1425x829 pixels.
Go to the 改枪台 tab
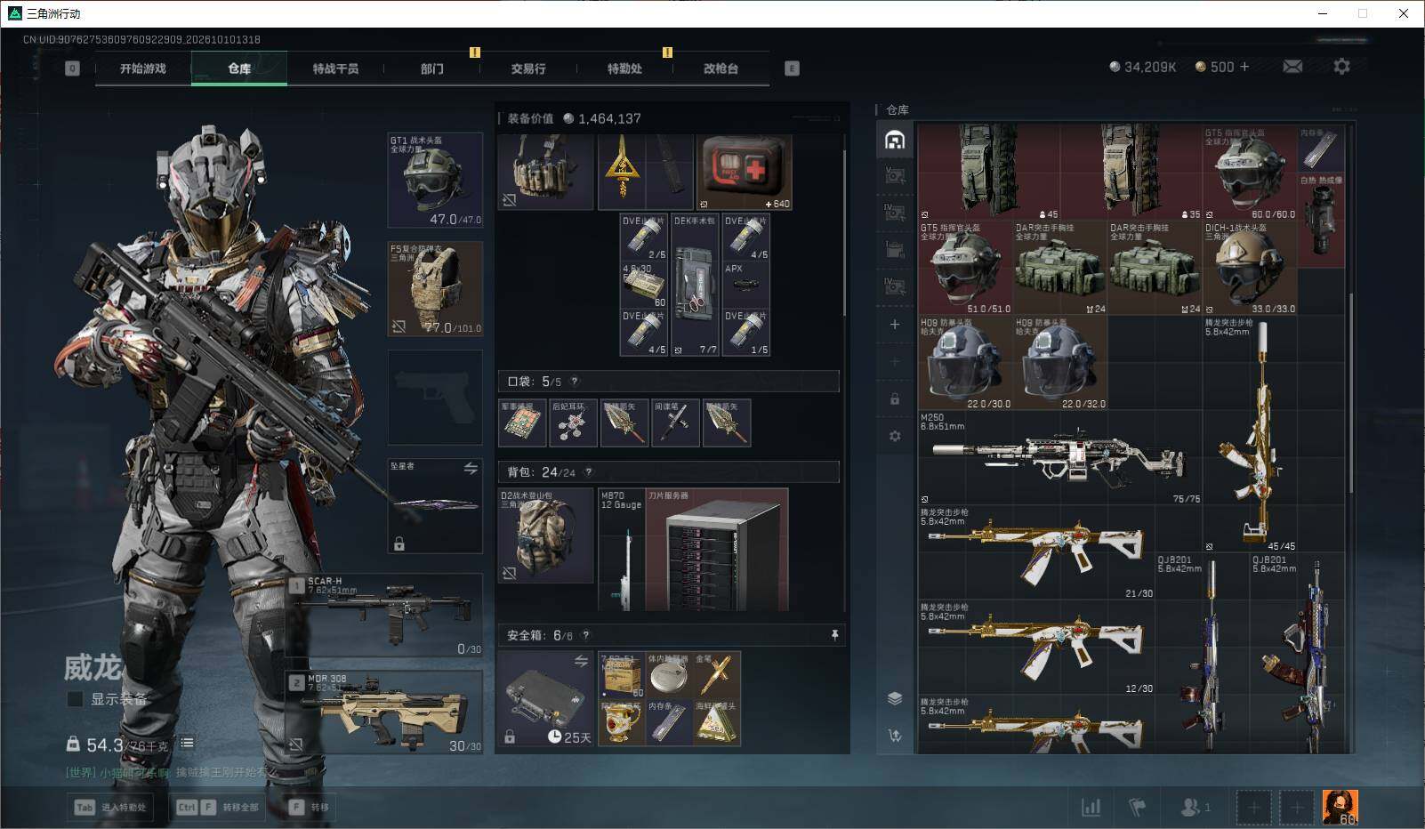[721, 68]
